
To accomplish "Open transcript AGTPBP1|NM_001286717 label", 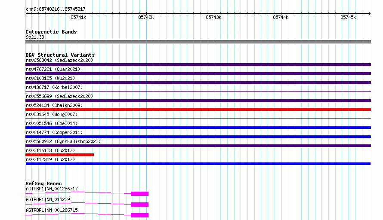I will click(x=52, y=189).
